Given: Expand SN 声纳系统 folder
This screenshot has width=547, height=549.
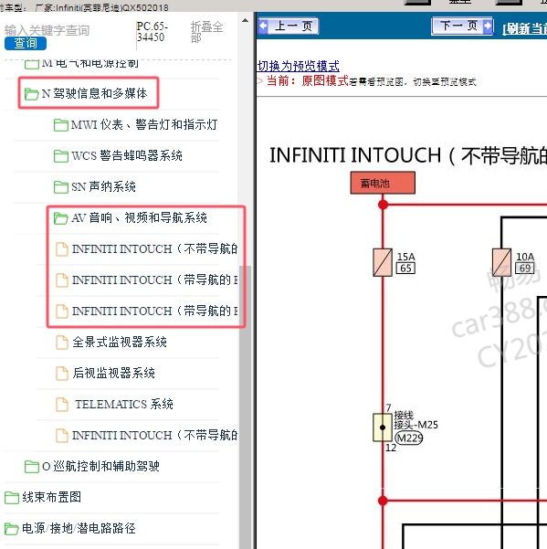Looking at the screenshot, I should coord(94,186).
